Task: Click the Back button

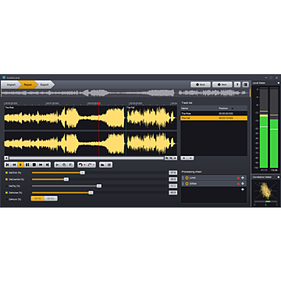Action: (x=201, y=84)
